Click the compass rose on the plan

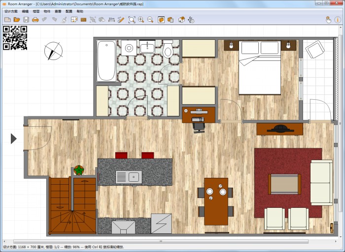tap(53, 51)
